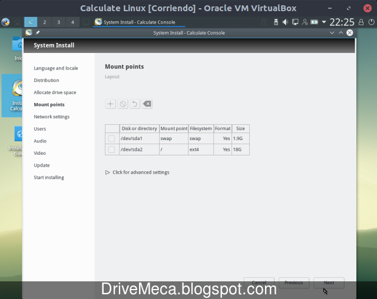
Task: Click the power shutdown icon
Action: click(x=371, y=22)
